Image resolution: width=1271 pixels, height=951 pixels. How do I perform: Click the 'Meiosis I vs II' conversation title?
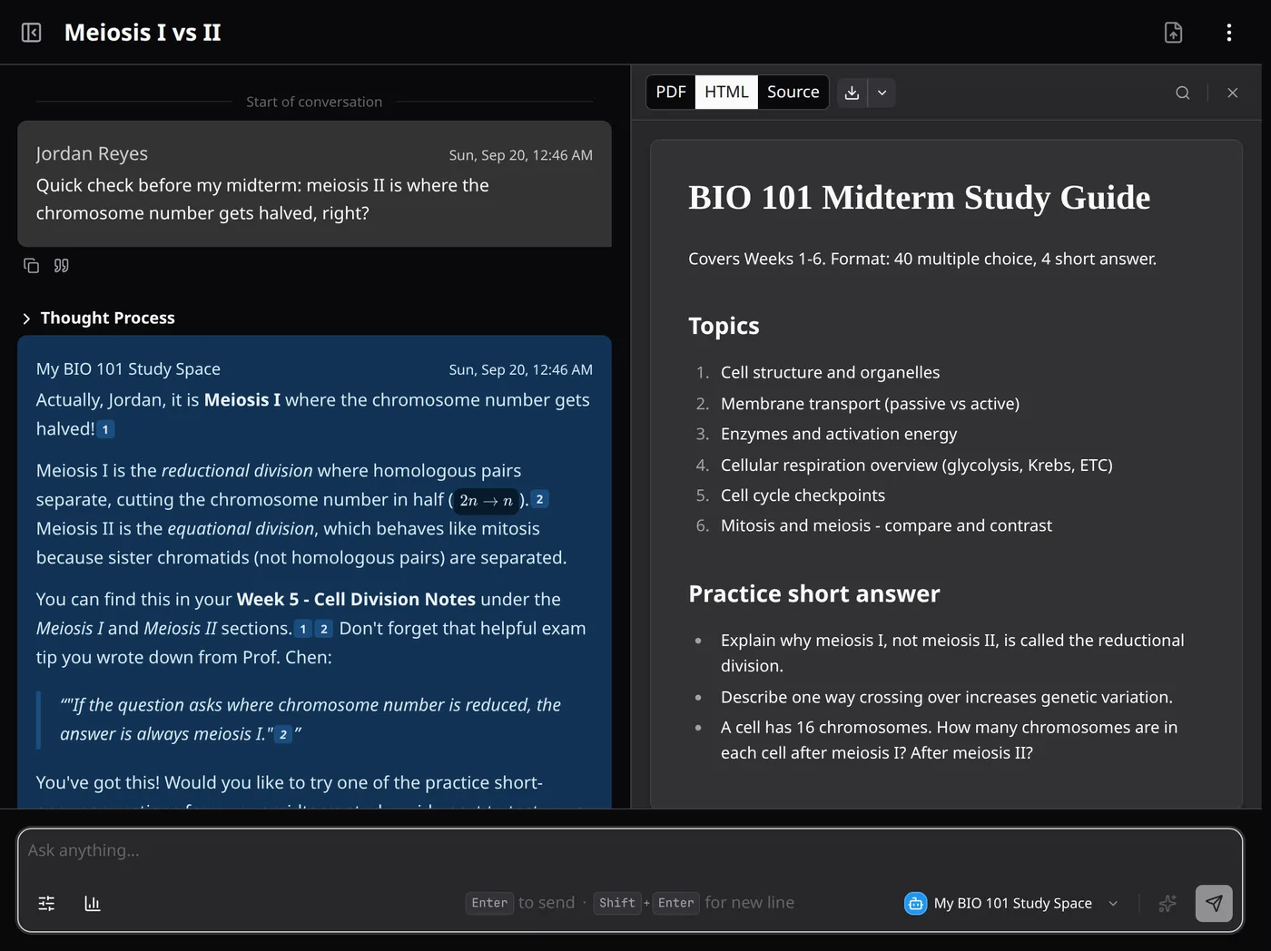click(x=143, y=33)
